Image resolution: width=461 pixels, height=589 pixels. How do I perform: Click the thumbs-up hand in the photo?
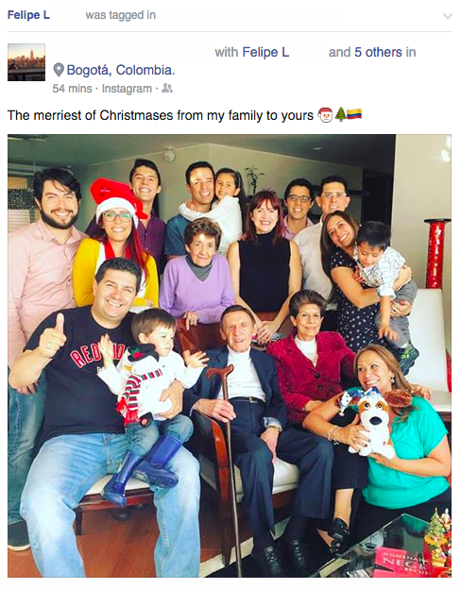pyautogui.click(x=52, y=337)
